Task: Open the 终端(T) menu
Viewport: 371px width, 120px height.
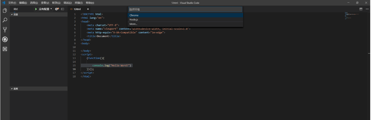Action: coord(79,3)
